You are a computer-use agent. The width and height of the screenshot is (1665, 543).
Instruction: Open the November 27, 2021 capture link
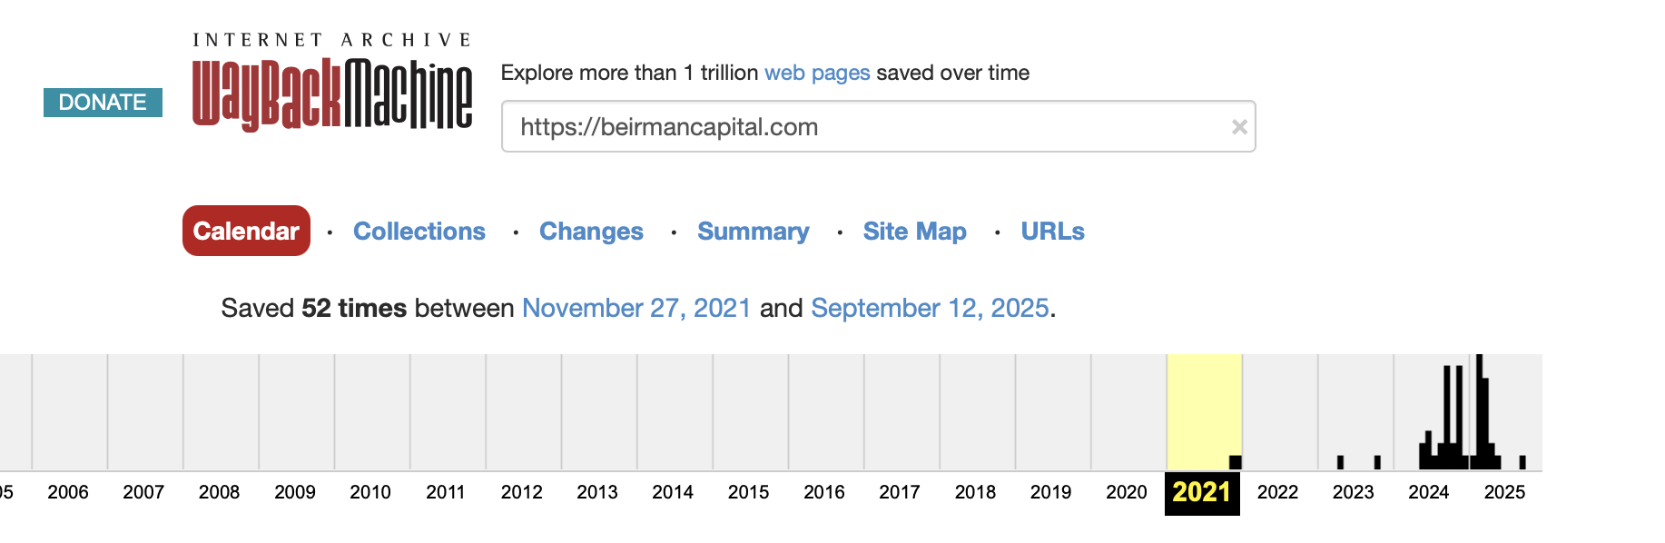[636, 309]
